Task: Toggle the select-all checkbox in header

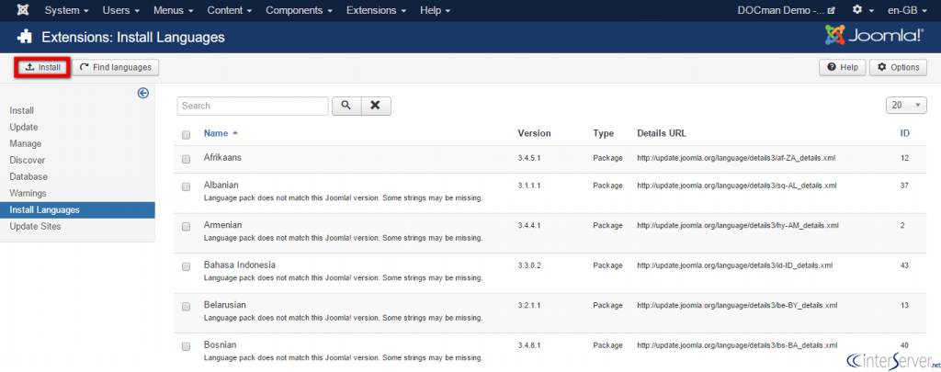Action: [186, 135]
